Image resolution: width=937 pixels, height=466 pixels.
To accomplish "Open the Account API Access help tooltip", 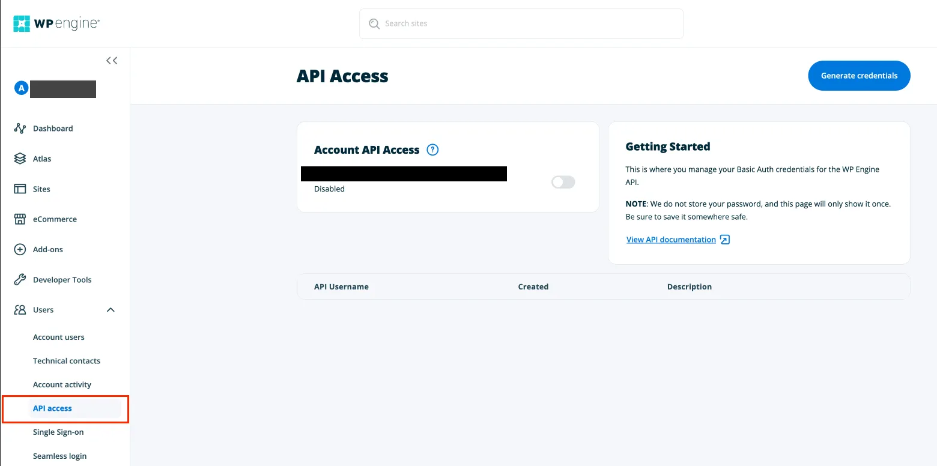I will [x=432, y=150].
